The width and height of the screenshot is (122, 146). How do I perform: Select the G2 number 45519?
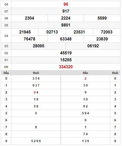(66, 53)
